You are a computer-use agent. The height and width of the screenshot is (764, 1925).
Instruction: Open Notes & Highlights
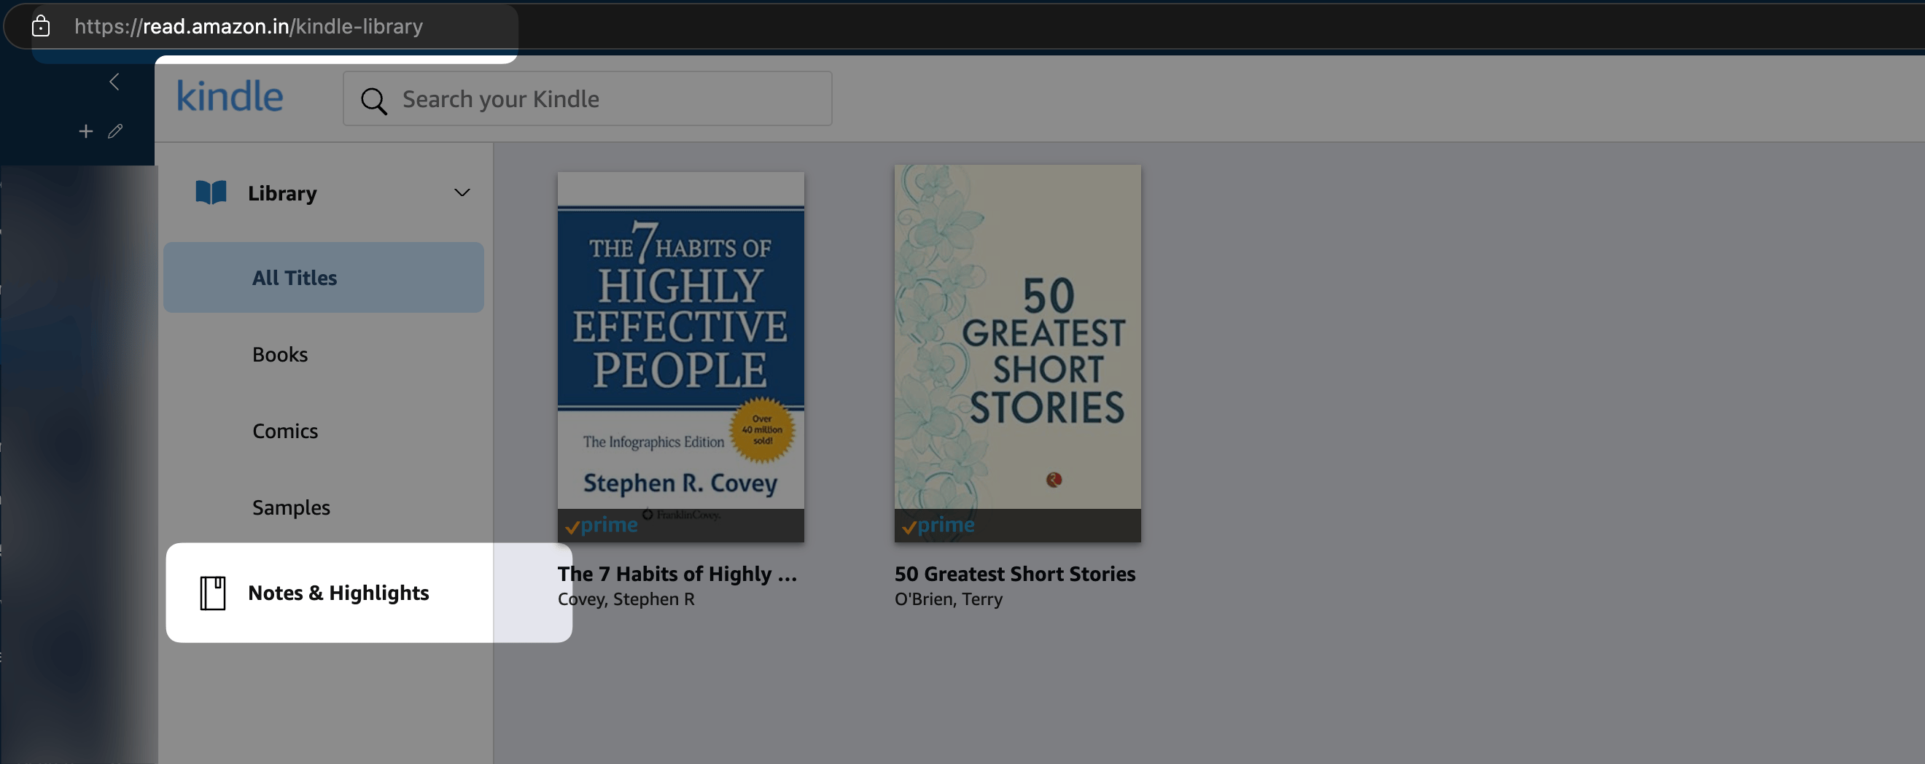coord(338,593)
